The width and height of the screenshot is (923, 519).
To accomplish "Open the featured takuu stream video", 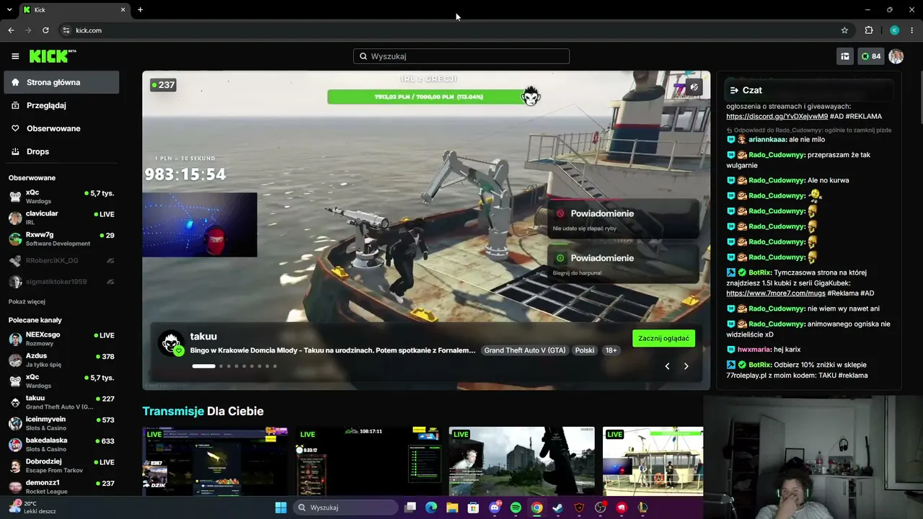I will [x=426, y=230].
